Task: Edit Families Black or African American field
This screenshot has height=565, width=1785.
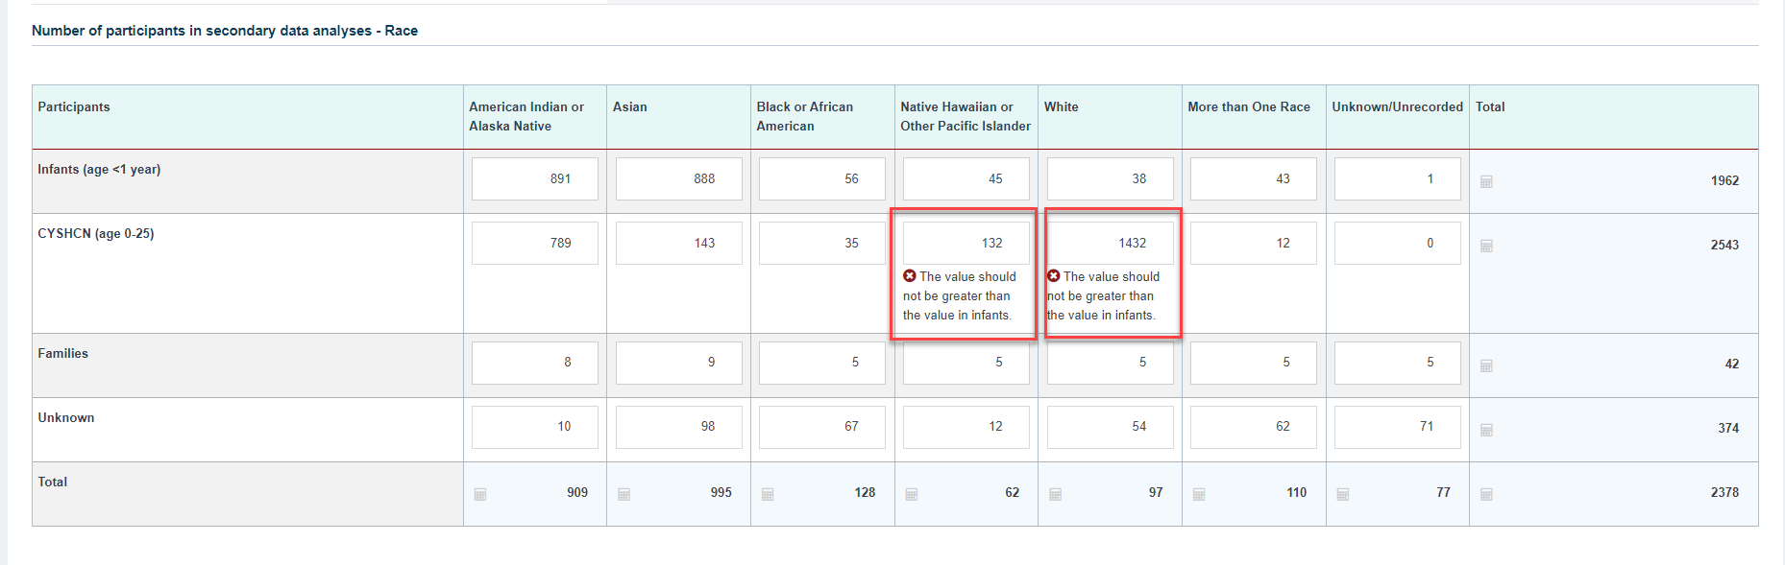Action: pos(822,363)
